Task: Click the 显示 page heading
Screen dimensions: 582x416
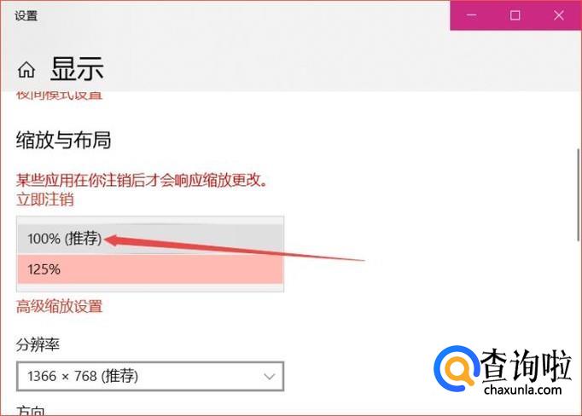Action: tap(77, 69)
